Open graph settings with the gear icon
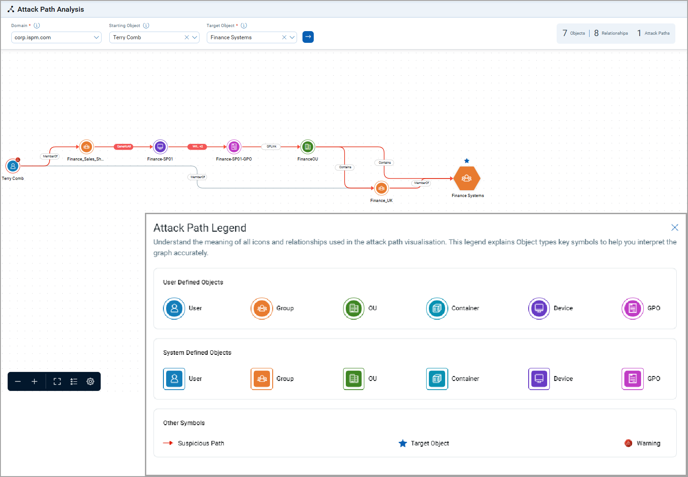The width and height of the screenshot is (688, 477). click(x=90, y=381)
